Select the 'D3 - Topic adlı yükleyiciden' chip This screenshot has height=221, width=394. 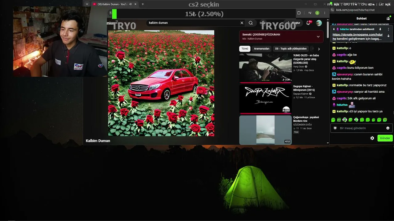tap(291, 48)
